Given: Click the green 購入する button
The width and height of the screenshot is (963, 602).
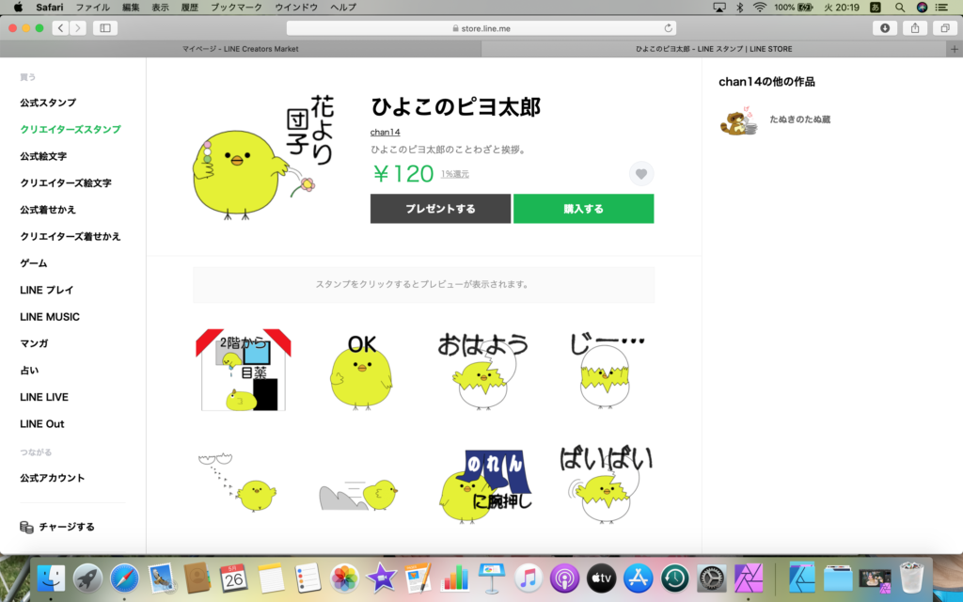Looking at the screenshot, I should pos(583,209).
